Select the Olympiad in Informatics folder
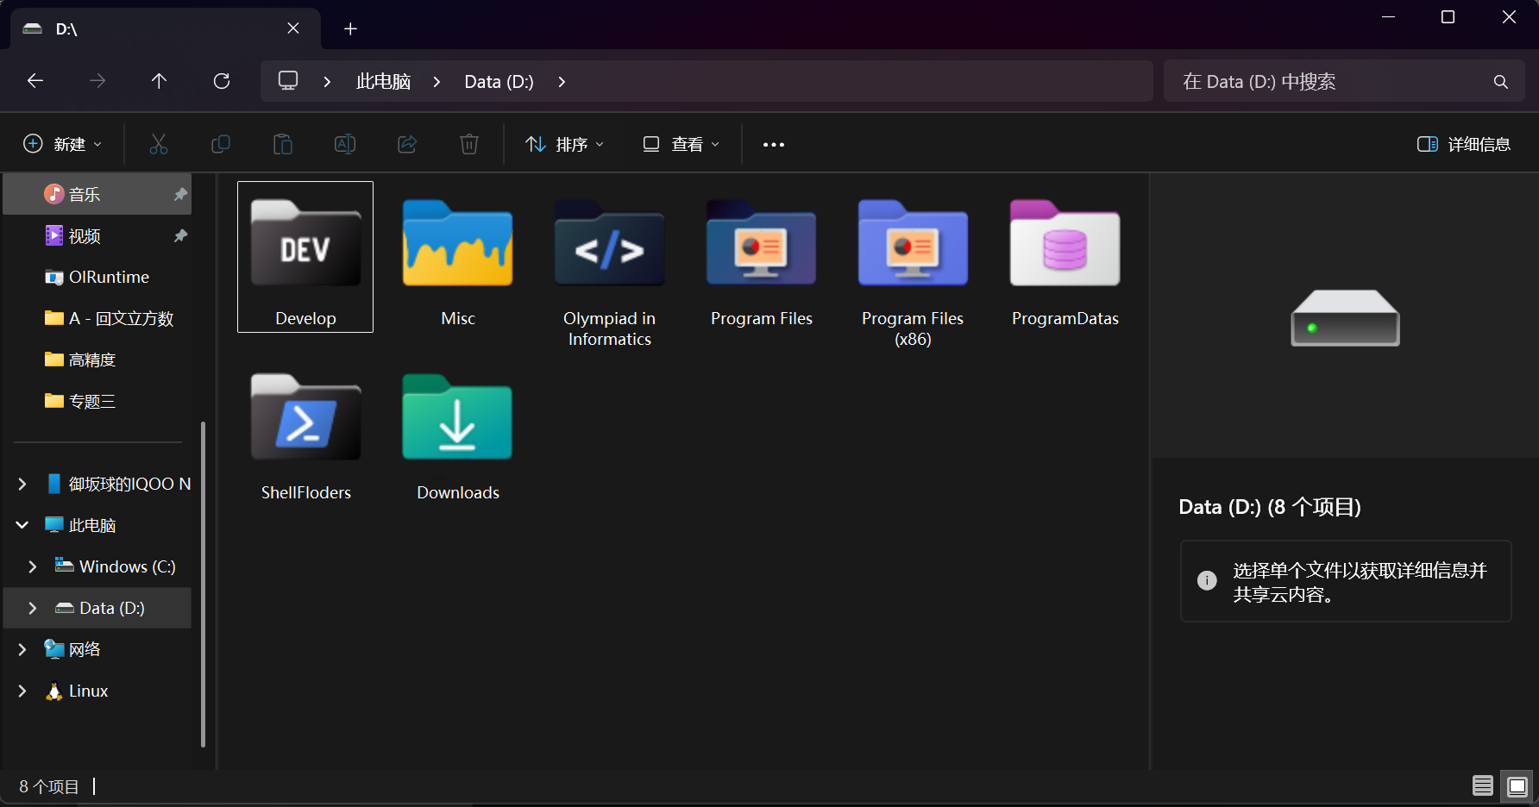1539x807 pixels. 610,267
